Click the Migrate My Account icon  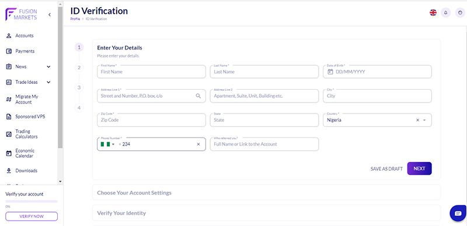tap(9, 100)
